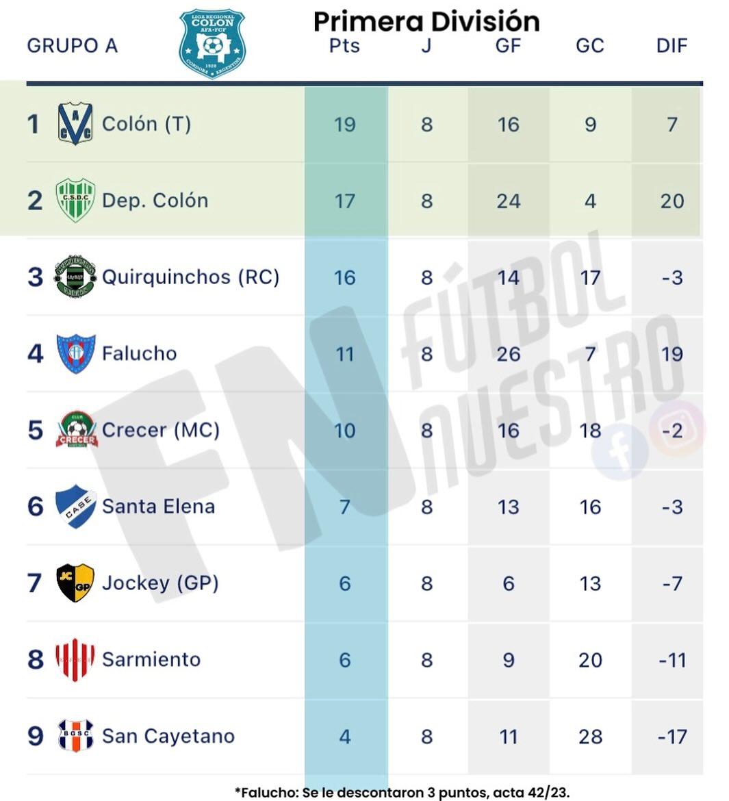The height and width of the screenshot is (801, 729).
Task: Select the Pts column header
Action: [344, 46]
